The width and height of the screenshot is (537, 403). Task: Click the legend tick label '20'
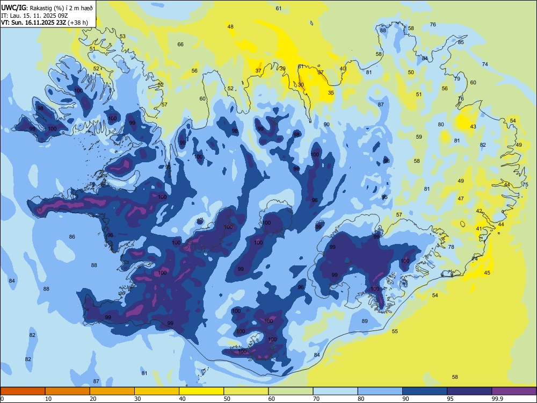pos(93,399)
